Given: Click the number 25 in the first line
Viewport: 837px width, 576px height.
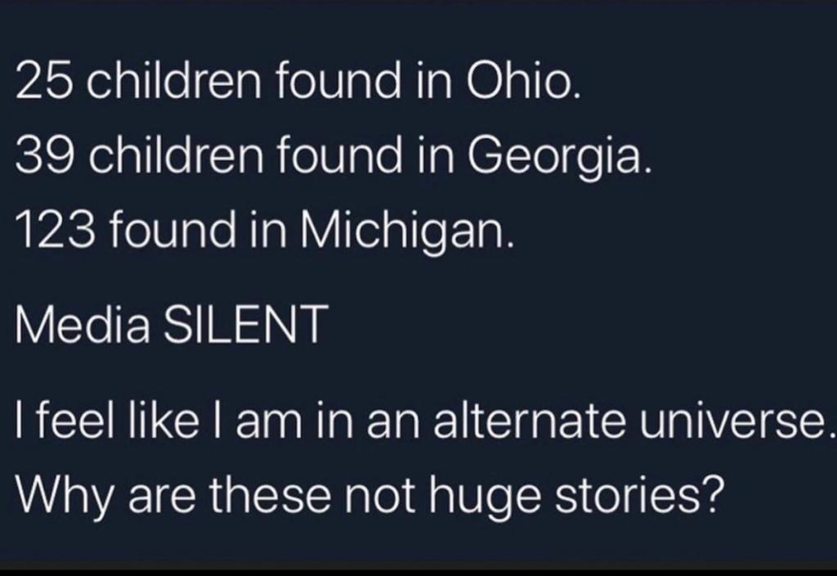Looking at the screenshot, I should [43, 80].
